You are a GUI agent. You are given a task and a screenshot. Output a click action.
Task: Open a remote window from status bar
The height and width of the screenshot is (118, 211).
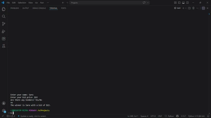pyautogui.click(x=3, y=116)
